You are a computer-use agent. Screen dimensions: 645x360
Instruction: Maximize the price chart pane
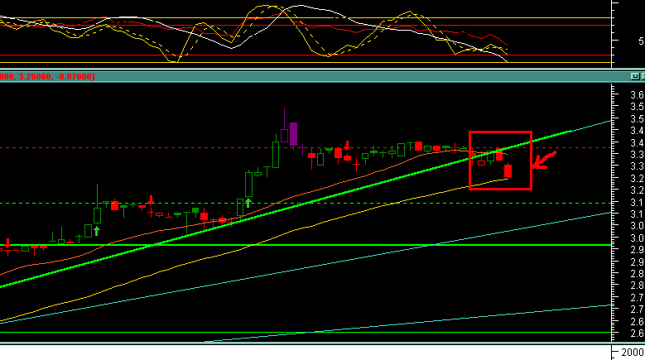(635, 76)
